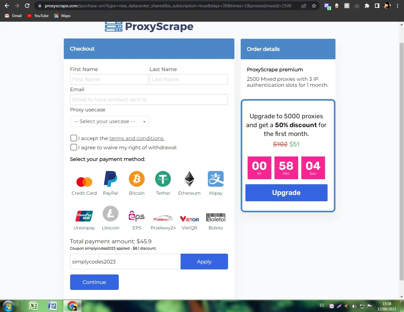Go back with browser back arrow
Viewport: 404px width, 312px height.
tap(7, 6)
